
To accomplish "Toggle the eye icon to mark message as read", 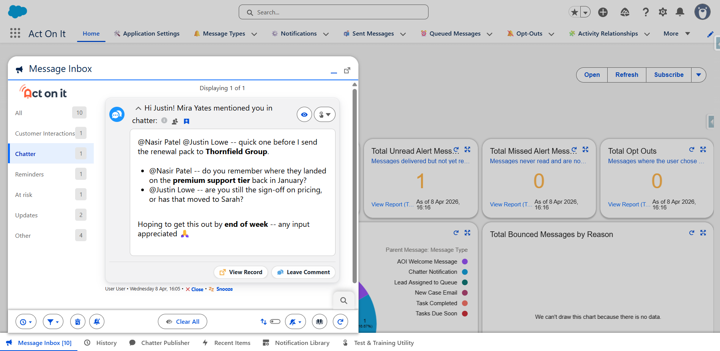I will [304, 114].
